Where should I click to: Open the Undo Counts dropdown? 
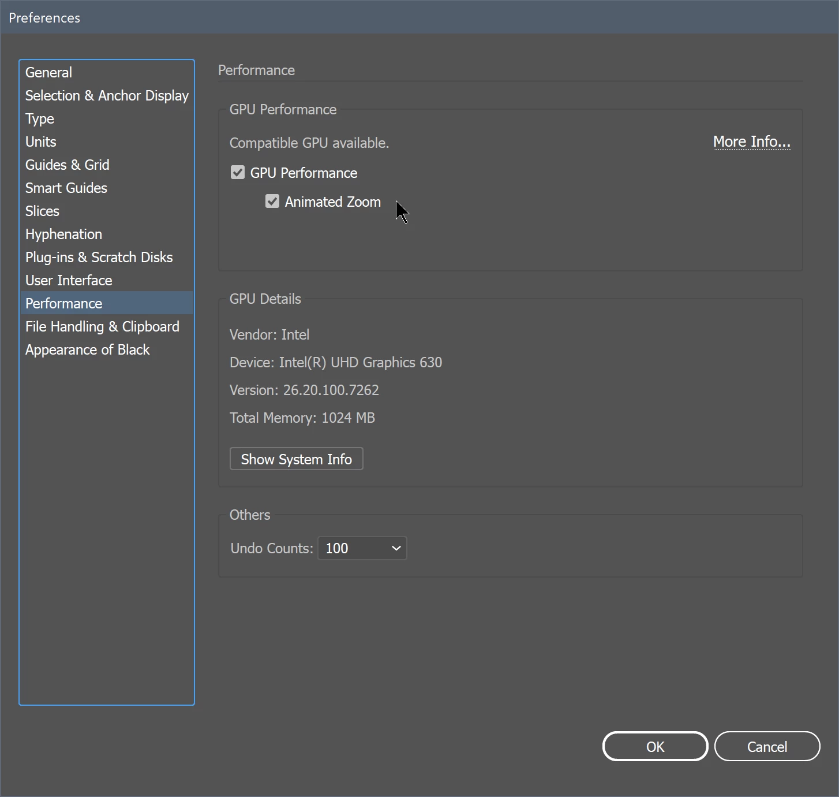point(362,548)
